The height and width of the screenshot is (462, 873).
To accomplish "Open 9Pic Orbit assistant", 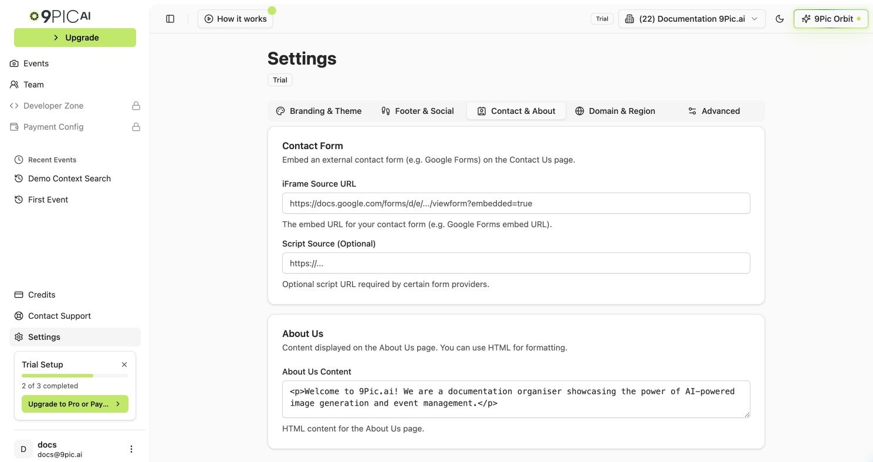I will click(831, 19).
